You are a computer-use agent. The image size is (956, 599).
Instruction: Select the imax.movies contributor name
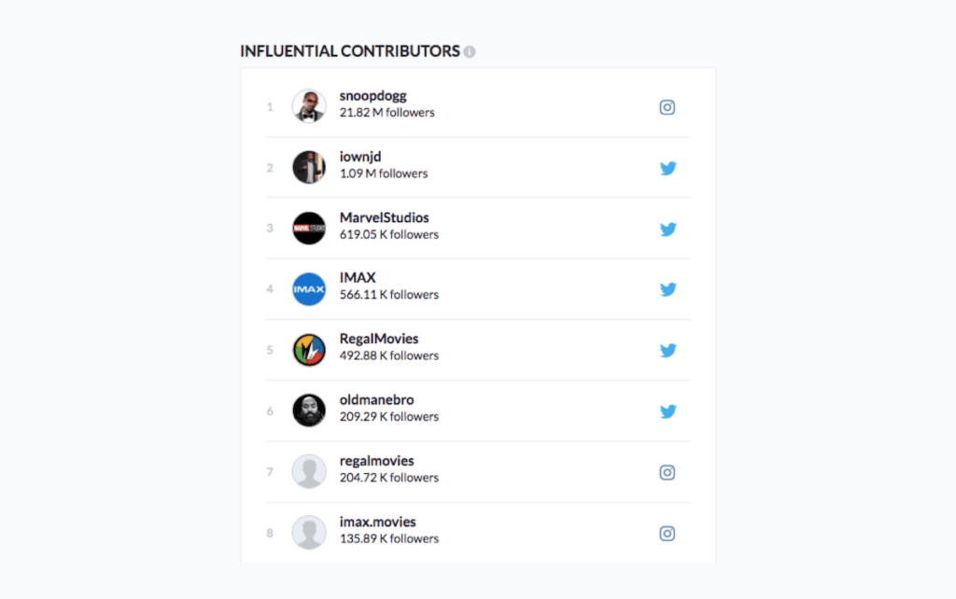(x=377, y=522)
